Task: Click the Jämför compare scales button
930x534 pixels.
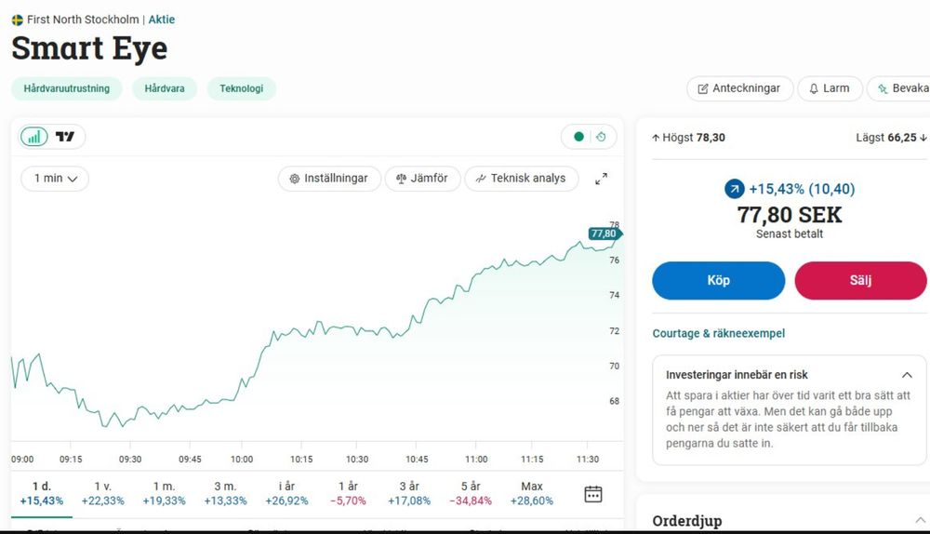Action: tap(422, 178)
